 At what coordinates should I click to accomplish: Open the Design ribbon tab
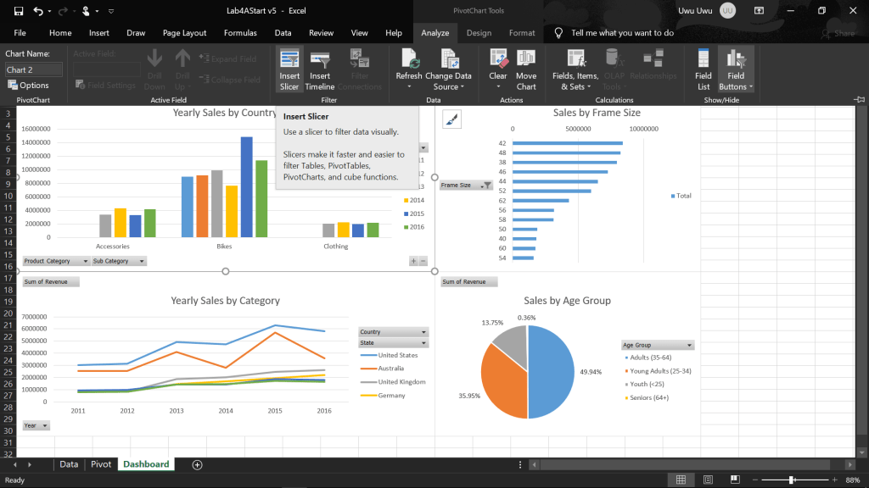[x=479, y=33]
